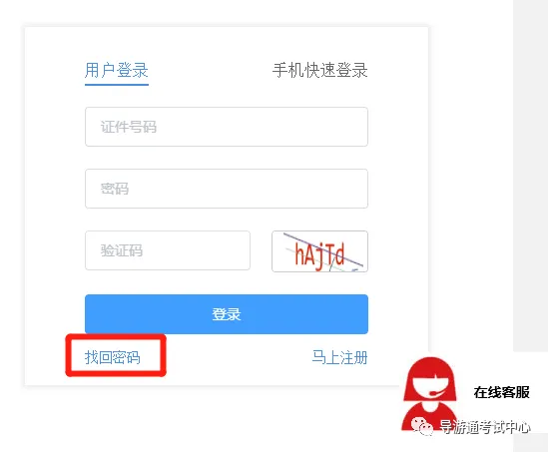Open the 找回密码 link

(112, 357)
